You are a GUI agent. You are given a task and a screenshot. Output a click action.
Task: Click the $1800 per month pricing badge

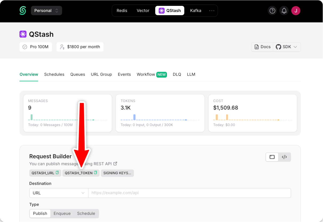pos(80,47)
